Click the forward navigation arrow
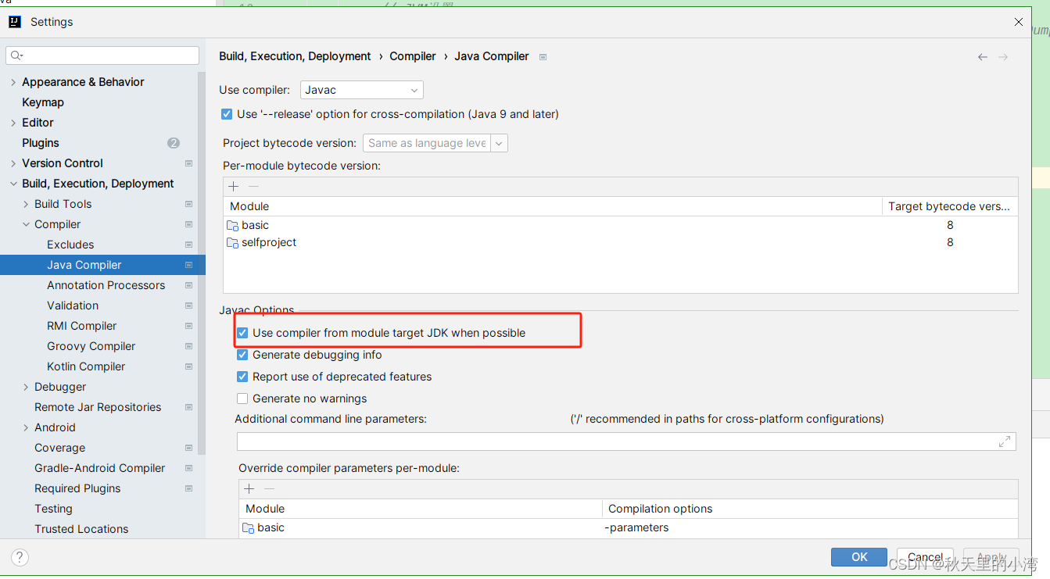 [x=1004, y=56]
